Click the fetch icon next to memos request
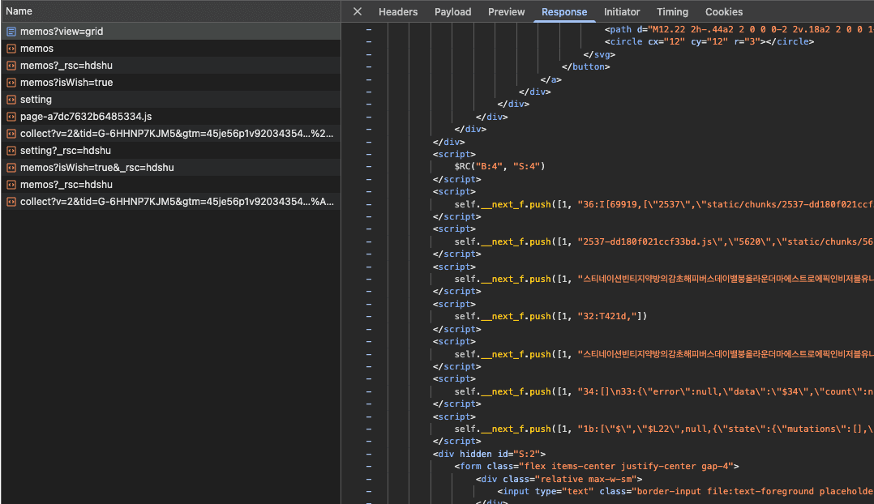The width and height of the screenshot is (874, 504). pyautogui.click(x=10, y=48)
